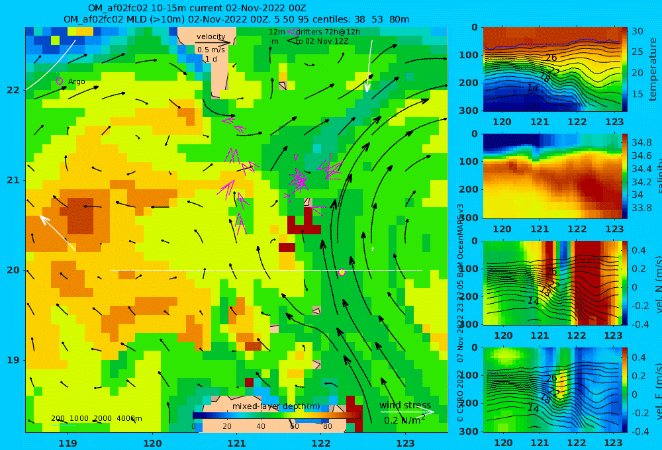Select the temperature colorbar
662x450 pixels.
624,69
